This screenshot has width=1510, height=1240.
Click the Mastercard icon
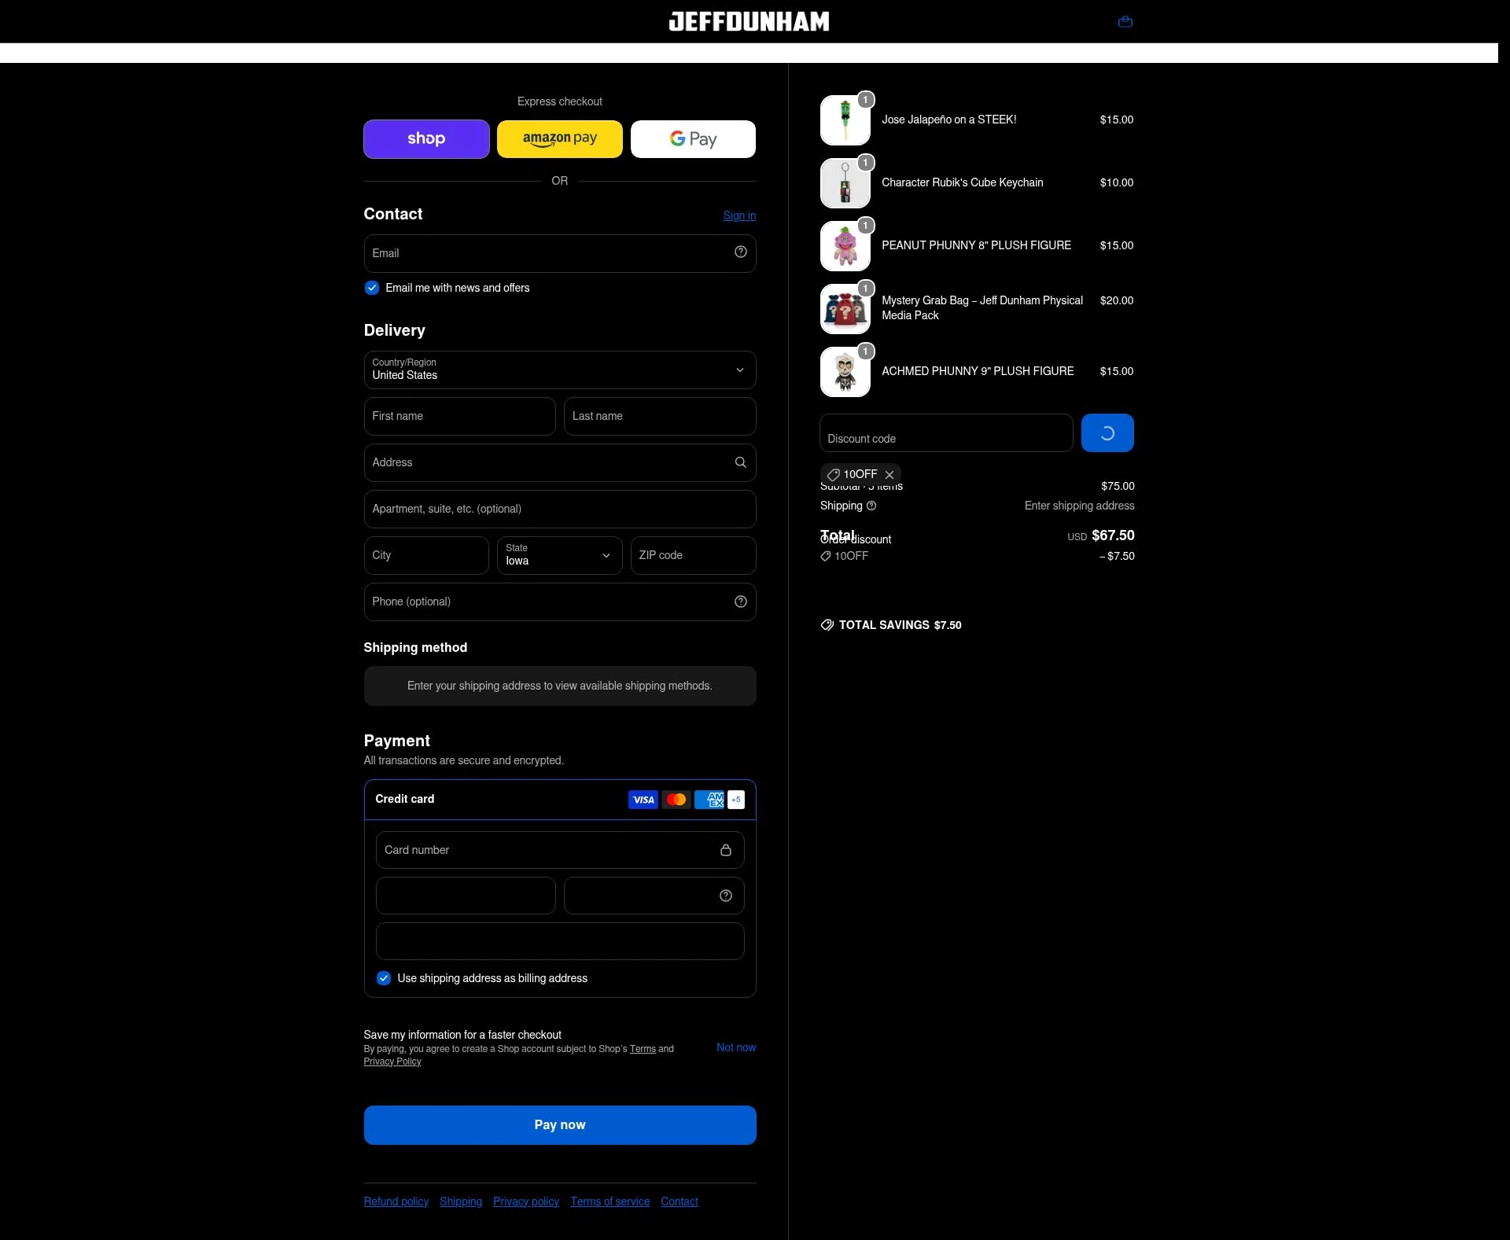tap(676, 800)
